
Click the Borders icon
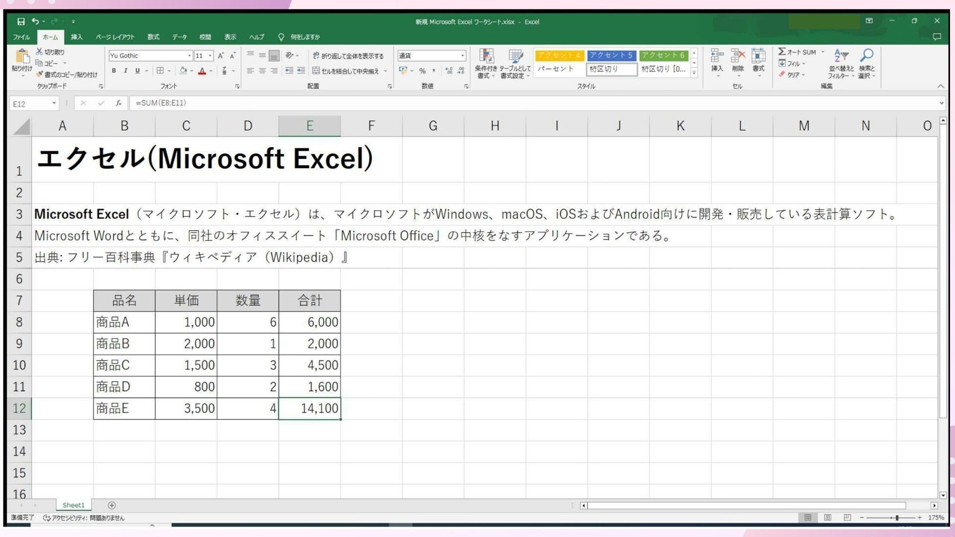click(160, 71)
